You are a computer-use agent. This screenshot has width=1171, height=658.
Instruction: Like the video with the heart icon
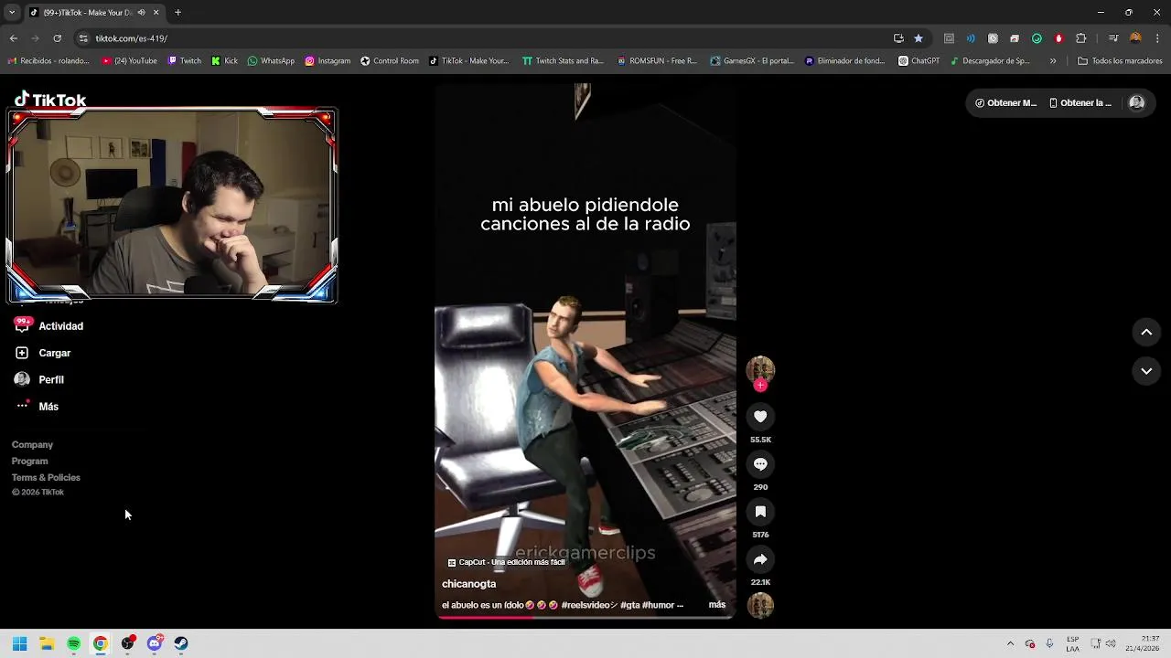760,417
